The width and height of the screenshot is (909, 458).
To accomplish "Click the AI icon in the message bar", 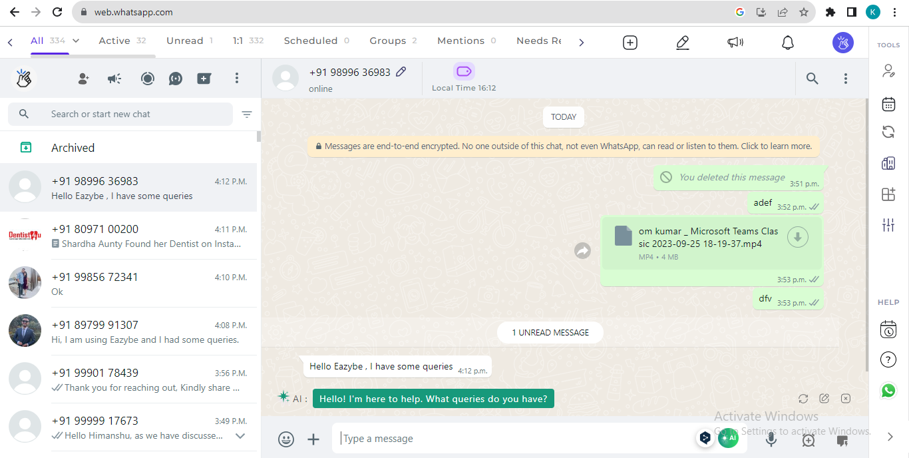I will pos(729,438).
